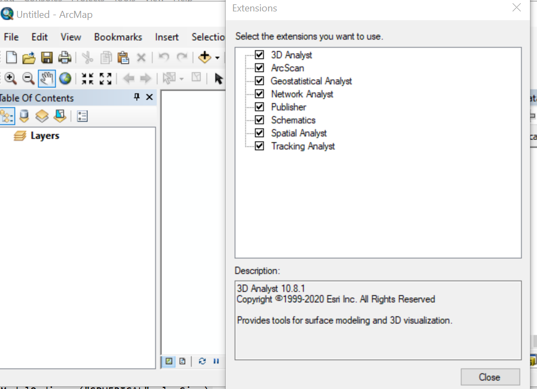Open the Print dialog

point(64,57)
